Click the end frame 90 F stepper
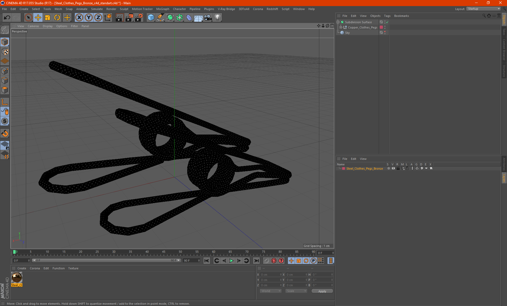Screen dimensions: 507x306 click(192, 260)
